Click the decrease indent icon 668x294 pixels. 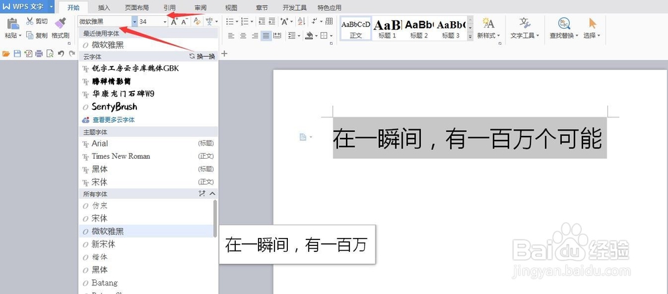coord(262,21)
